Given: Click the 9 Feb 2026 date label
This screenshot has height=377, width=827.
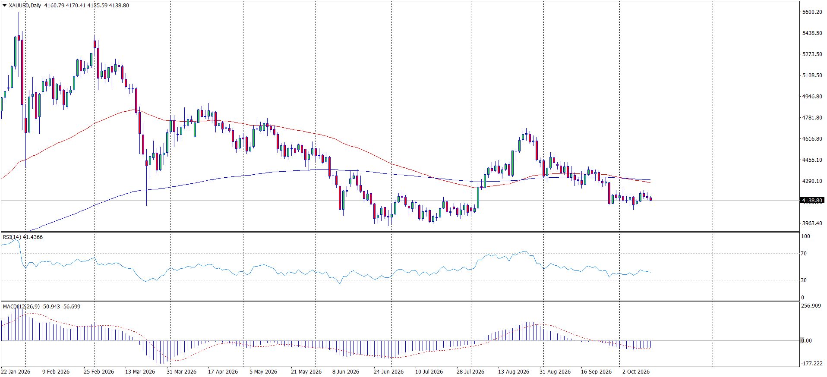Looking at the screenshot, I should [x=56, y=372].
